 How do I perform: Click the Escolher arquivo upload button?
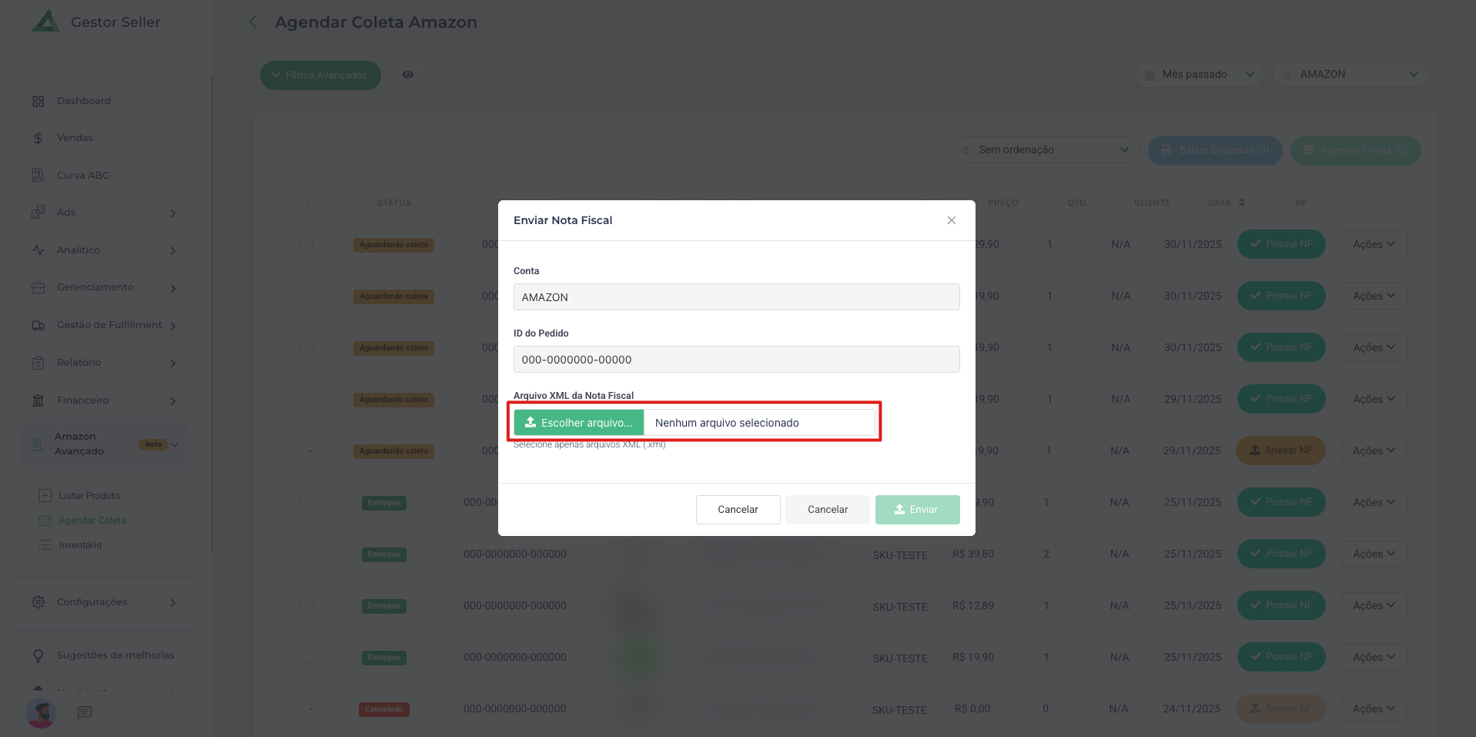(x=579, y=423)
